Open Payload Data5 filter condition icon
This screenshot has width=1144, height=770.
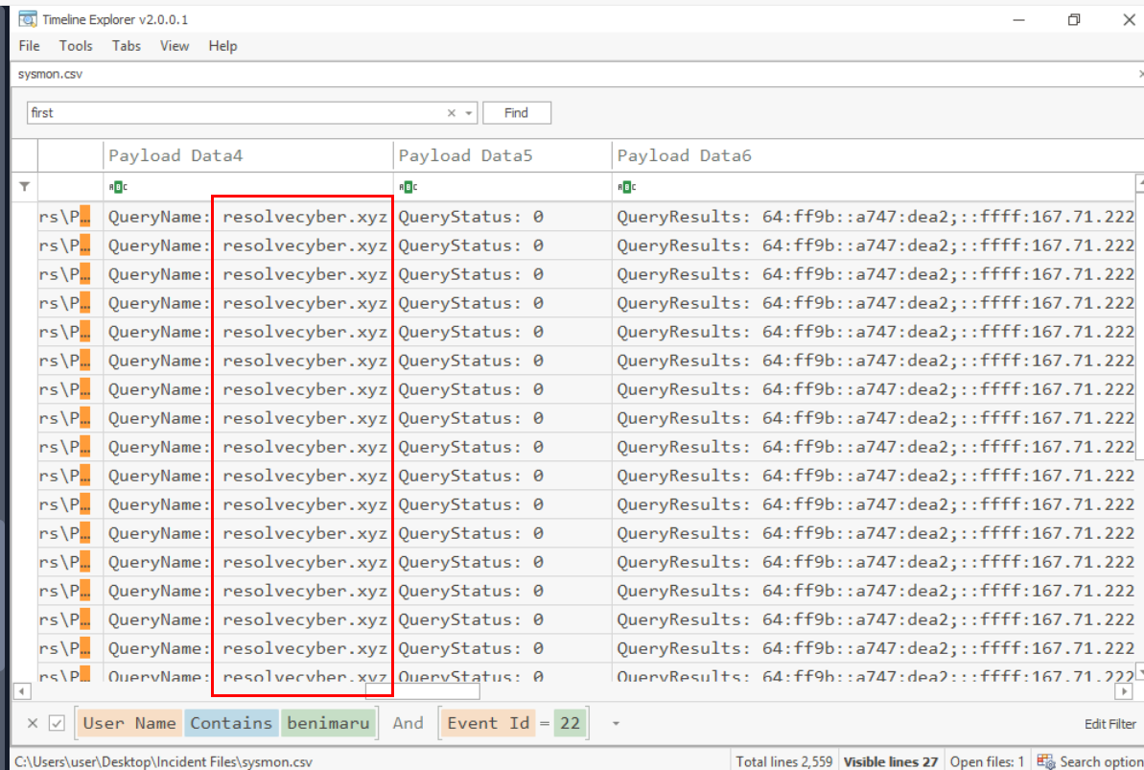[x=408, y=188]
